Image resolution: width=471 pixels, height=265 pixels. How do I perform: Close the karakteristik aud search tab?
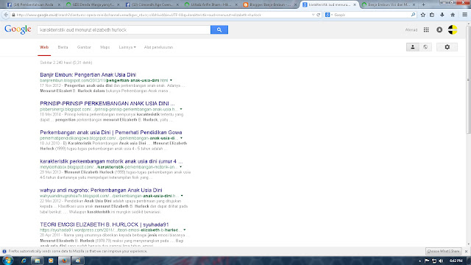[355, 5]
